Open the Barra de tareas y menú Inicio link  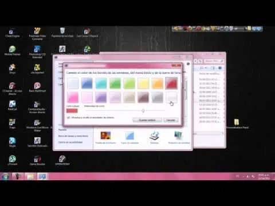tap(73, 136)
